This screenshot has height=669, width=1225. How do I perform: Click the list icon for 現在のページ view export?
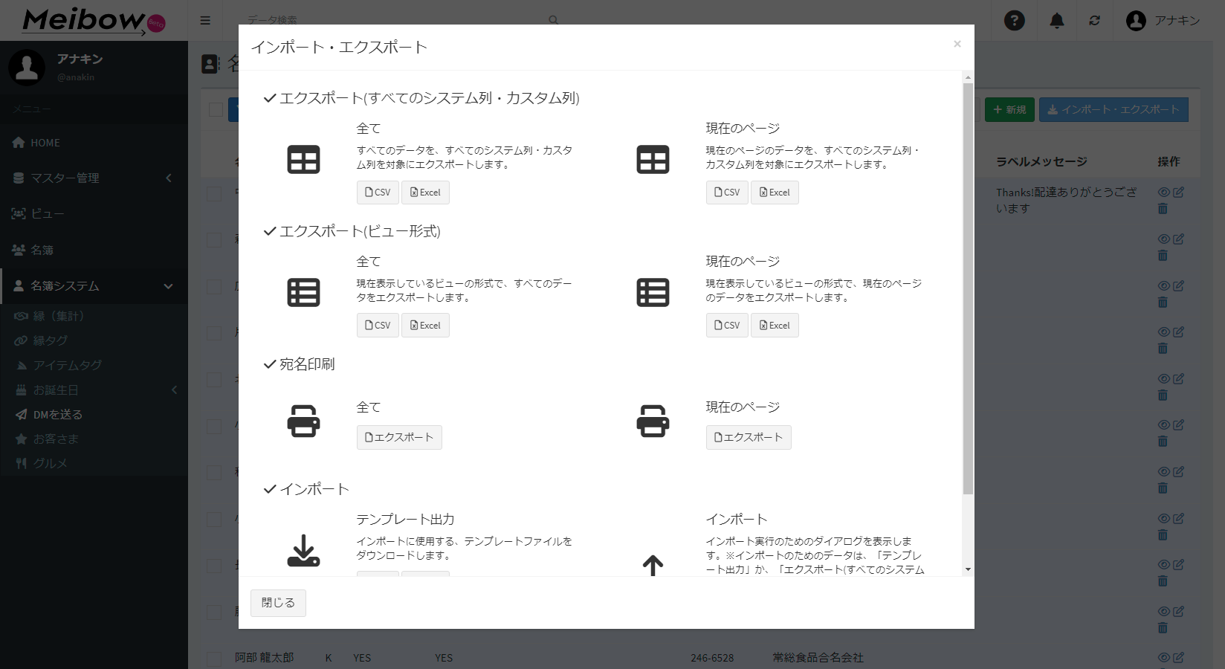(x=653, y=292)
